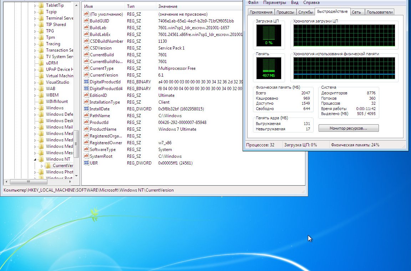Click the DigitalProductId4 binary value icon

click(86, 88)
